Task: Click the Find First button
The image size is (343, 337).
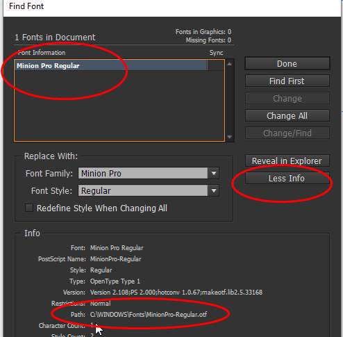Action: pos(287,81)
